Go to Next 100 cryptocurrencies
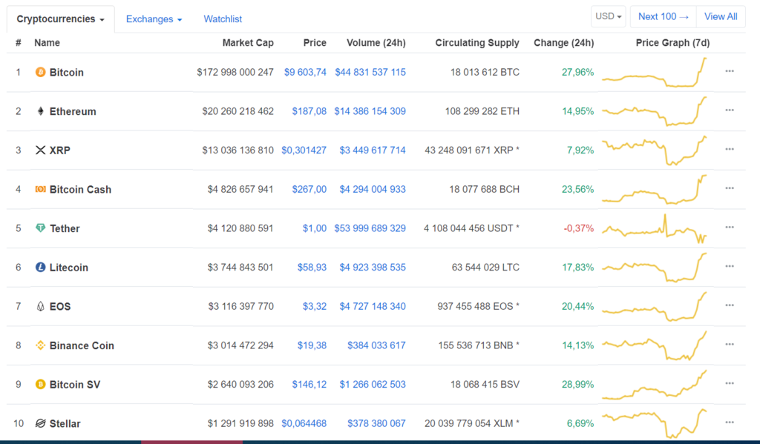Image resolution: width=760 pixels, height=444 pixels. click(664, 16)
